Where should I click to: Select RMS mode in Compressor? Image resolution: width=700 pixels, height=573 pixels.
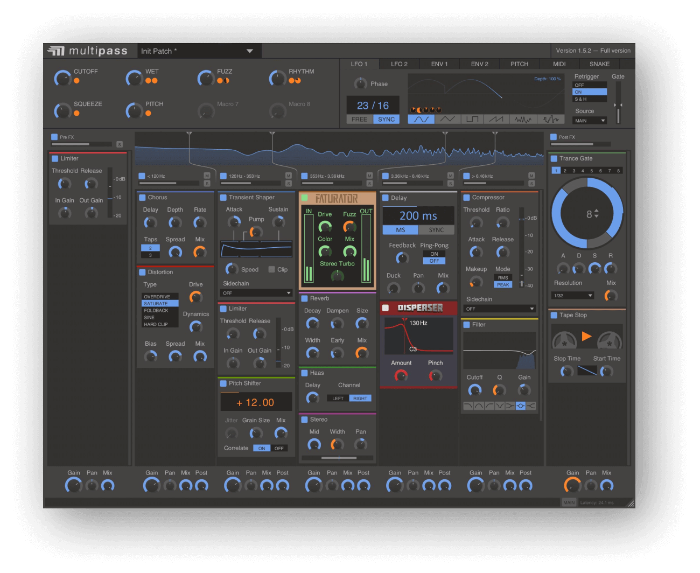pos(503,278)
